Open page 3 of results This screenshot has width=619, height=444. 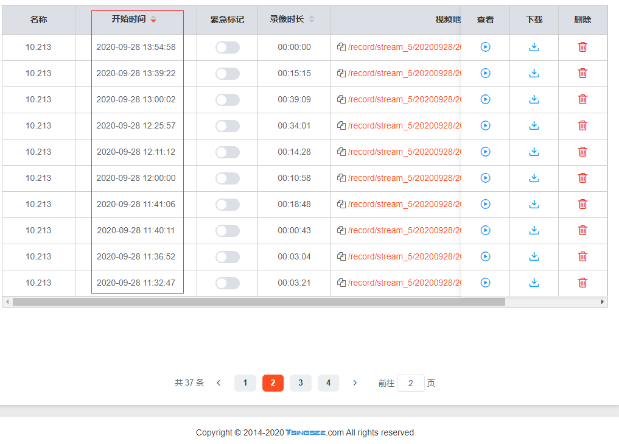tap(301, 382)
